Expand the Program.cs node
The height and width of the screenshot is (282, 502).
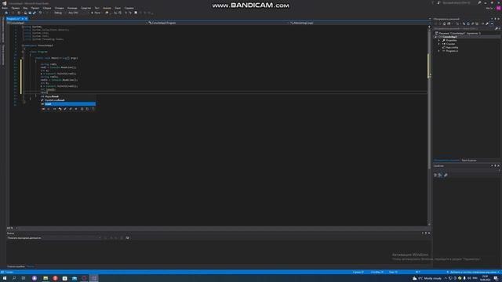click(x=439, y=51)
